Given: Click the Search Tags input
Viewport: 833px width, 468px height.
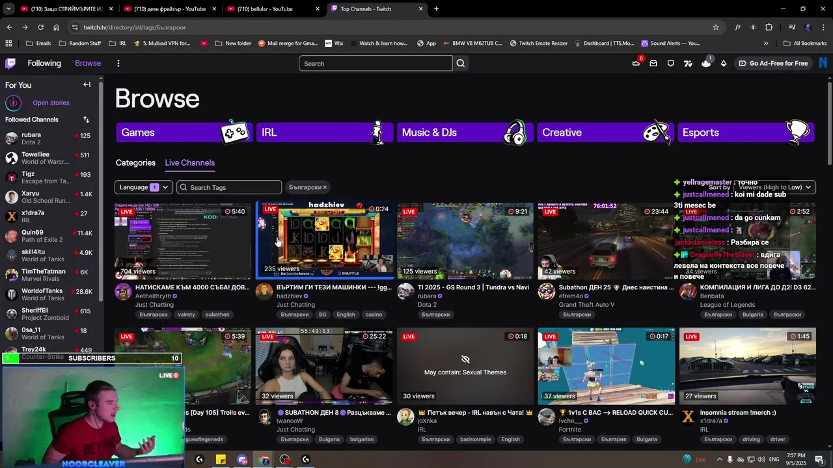Looking at the screenshot, I should coord(229,187).
